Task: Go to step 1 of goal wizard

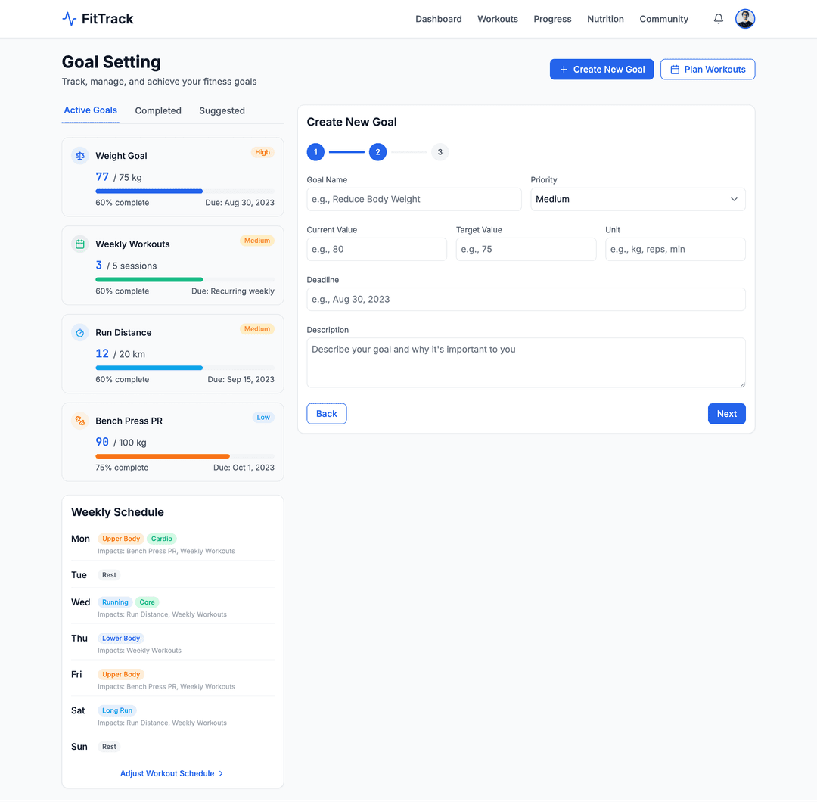Action: [x=315, y=152]
